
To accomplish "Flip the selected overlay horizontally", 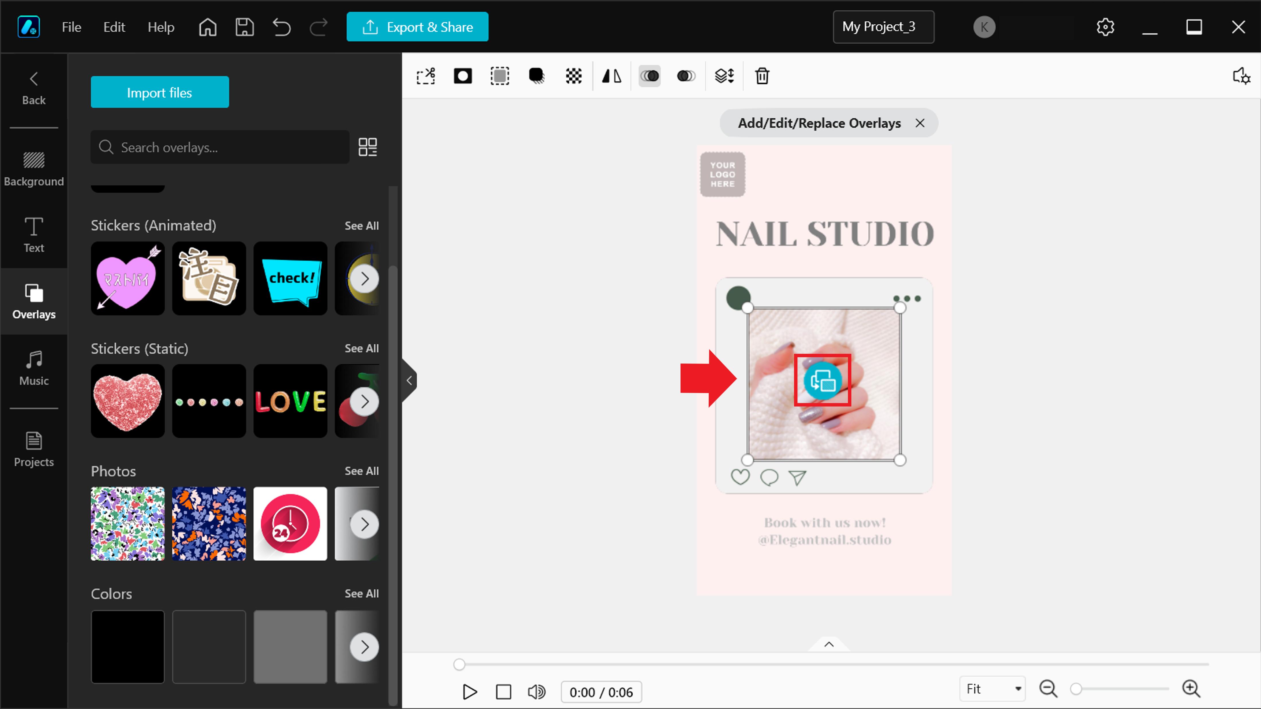I will (x=611, y=76).
